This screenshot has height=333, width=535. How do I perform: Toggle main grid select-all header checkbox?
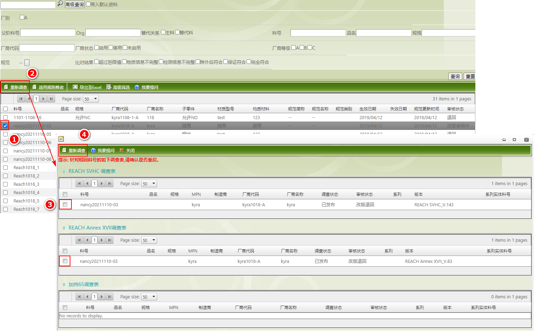pos(6,109)
